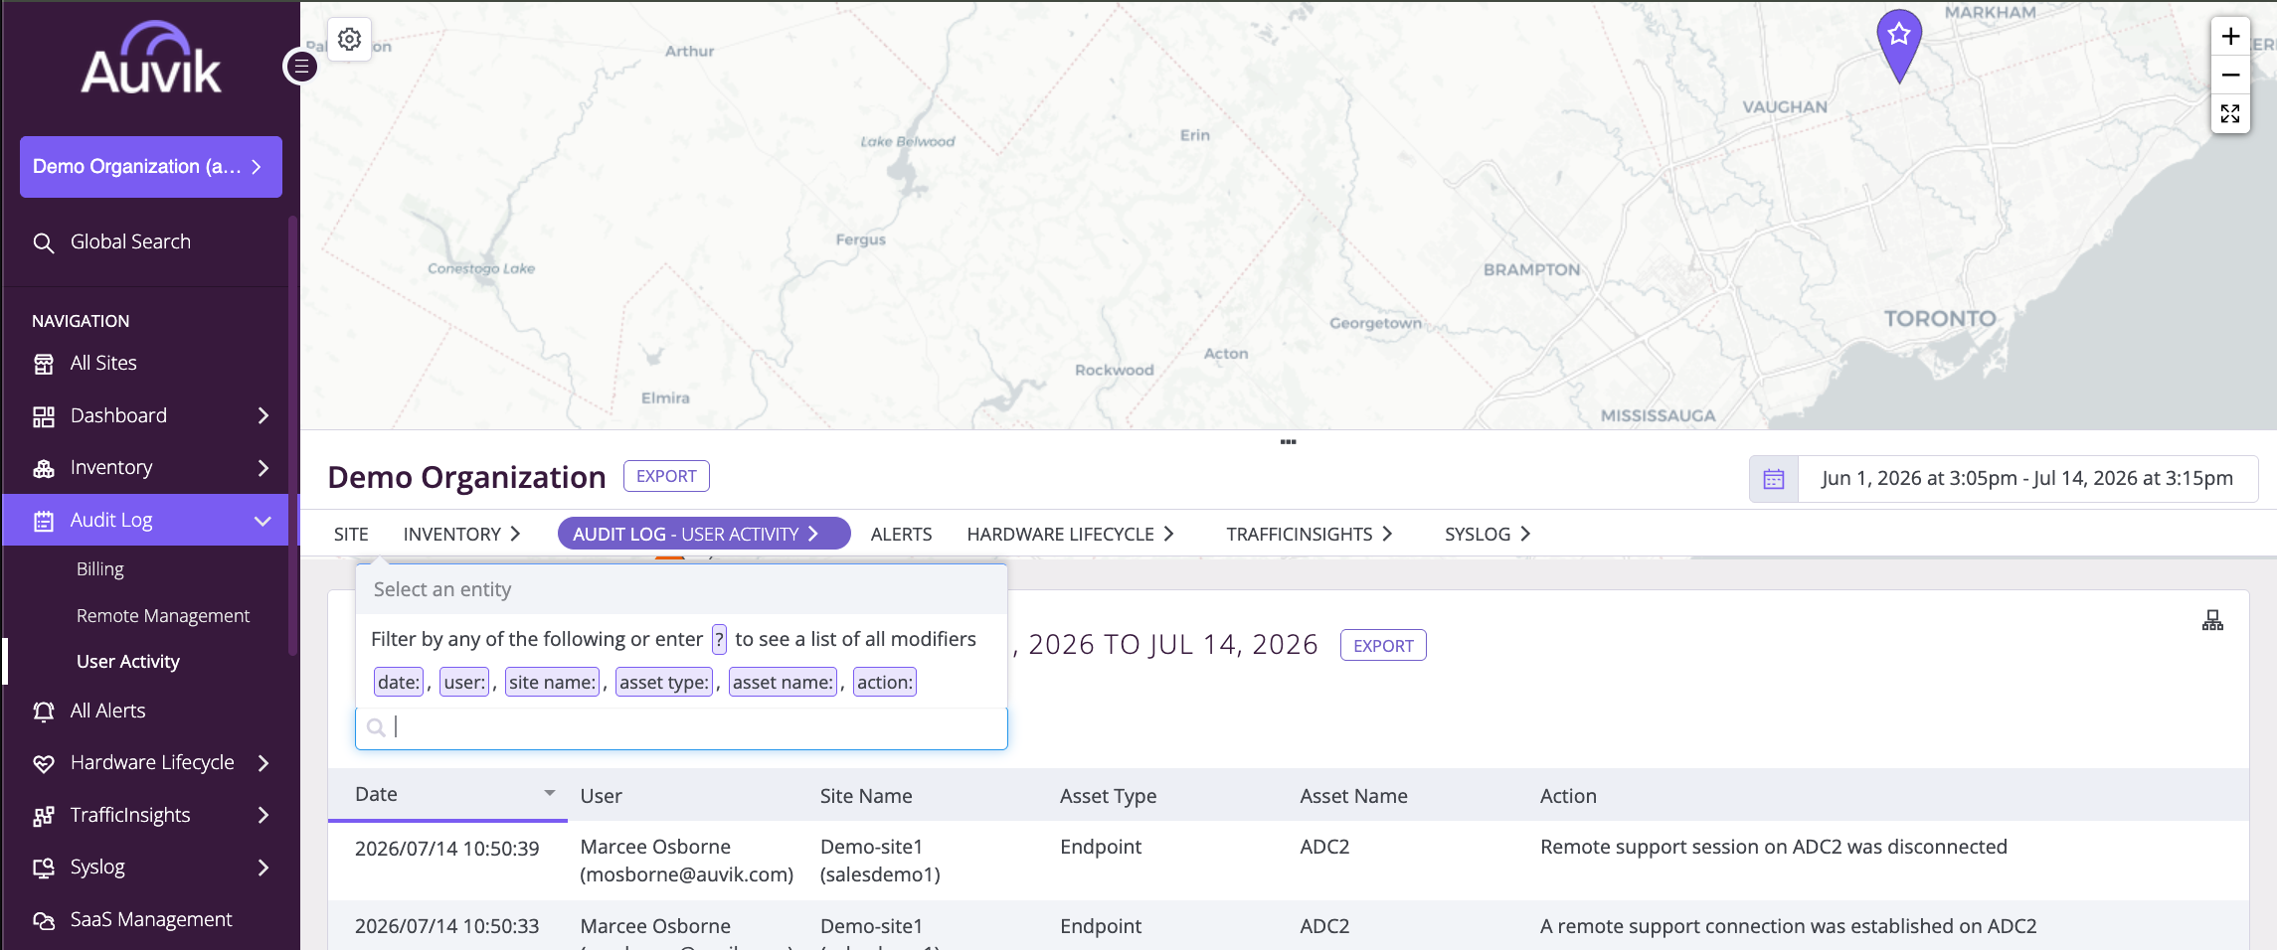Click the Inventory icon

(x=44, y=468)
